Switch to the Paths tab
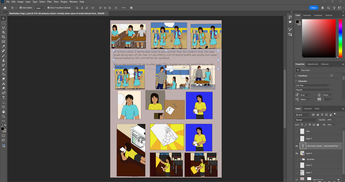The image size is (345, 182). 317,109
